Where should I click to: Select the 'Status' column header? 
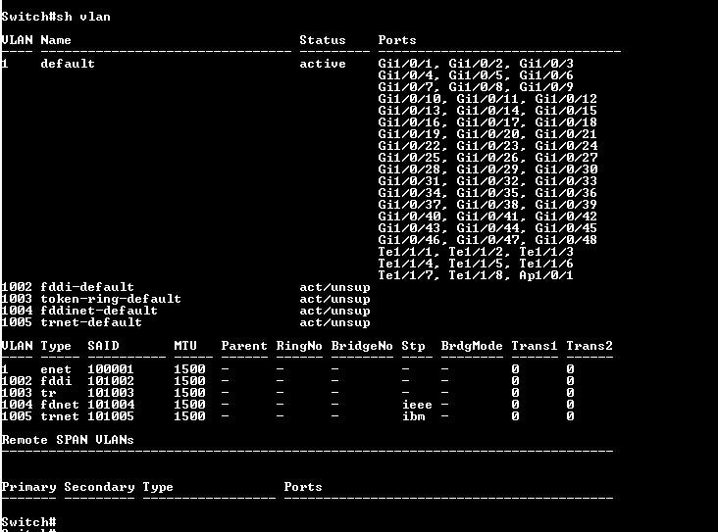tap(323, 40)
